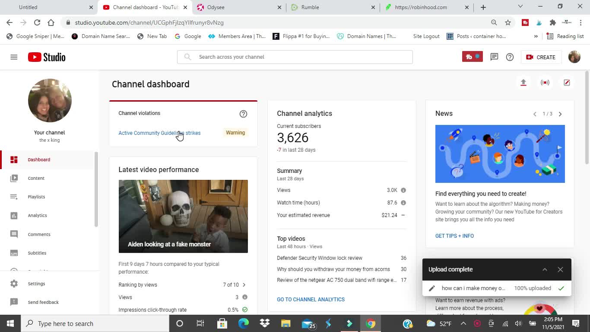Image resolution: width=590 pixels, height=332 pixels.
Task: Click the search across your channel field
Action: click(295, 57)
